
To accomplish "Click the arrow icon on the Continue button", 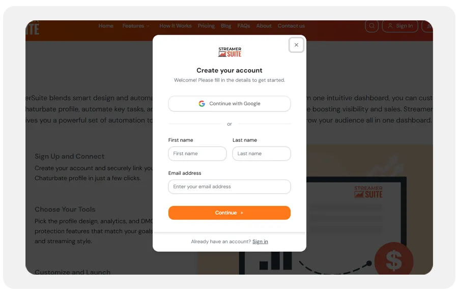I will [x=242, y=213].
